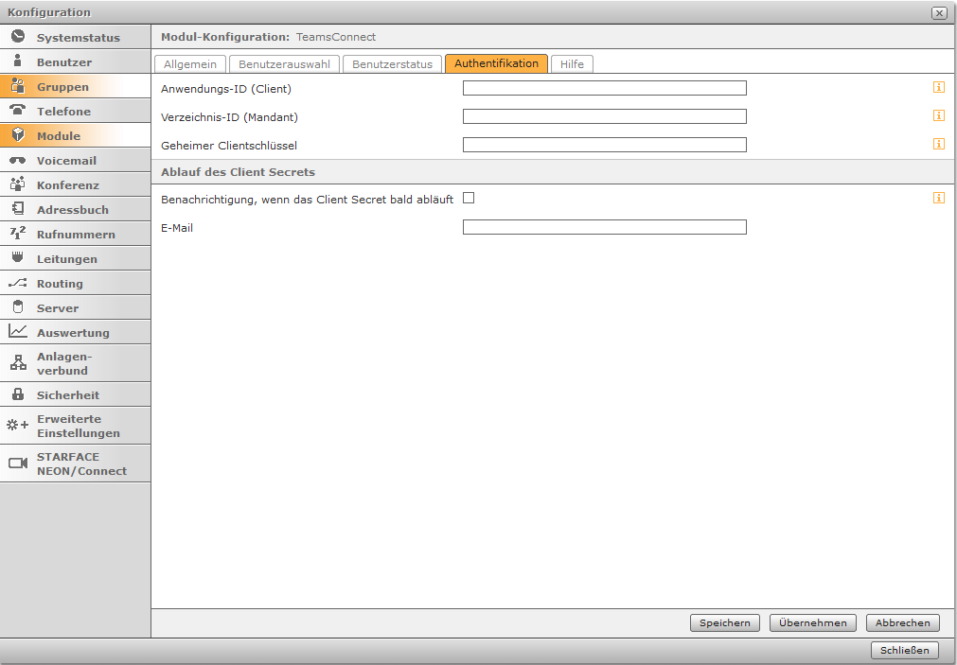Viewport: 957px width, 665px height.
Task: Open Adressbuch using its book icon
Action: click(x=18, y=209)
